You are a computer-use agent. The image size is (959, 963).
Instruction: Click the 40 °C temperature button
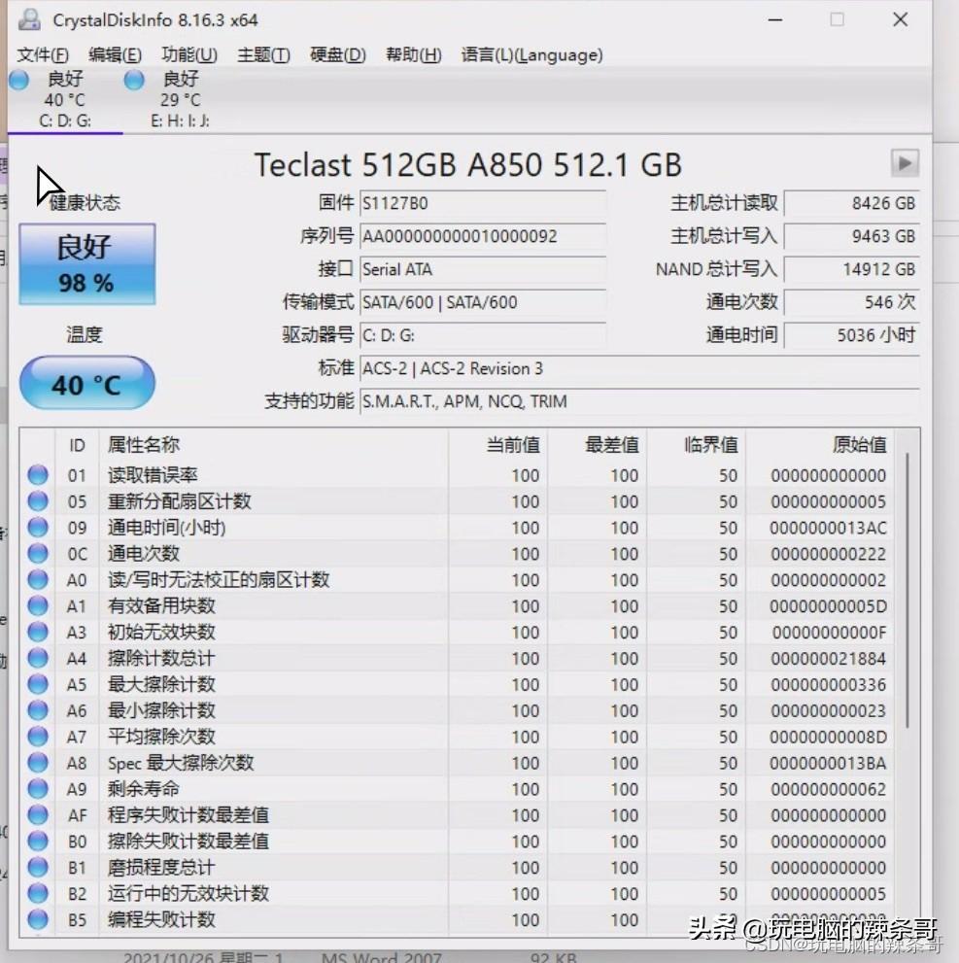coord(87,383)
